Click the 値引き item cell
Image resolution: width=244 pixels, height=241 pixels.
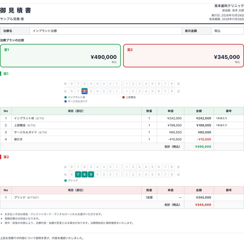click(76, 139)
